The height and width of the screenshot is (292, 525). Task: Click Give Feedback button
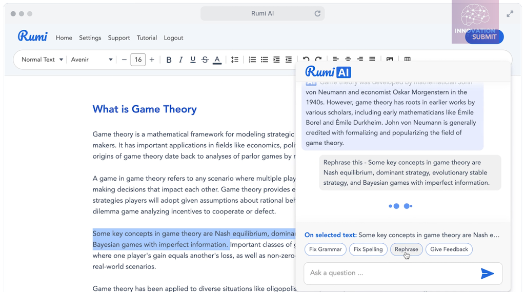click(x=449, y=249)
